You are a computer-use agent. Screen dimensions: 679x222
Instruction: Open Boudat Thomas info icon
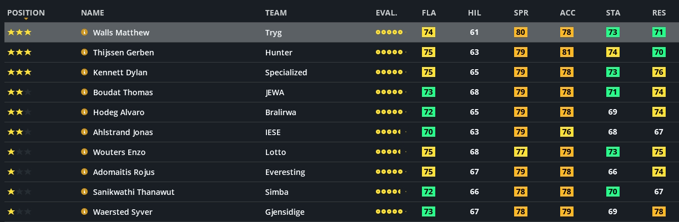click(x=84, y=92)
